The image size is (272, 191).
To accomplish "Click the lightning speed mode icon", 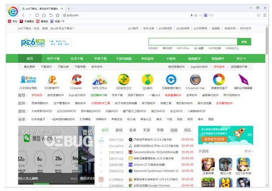I will pos(192,15).
